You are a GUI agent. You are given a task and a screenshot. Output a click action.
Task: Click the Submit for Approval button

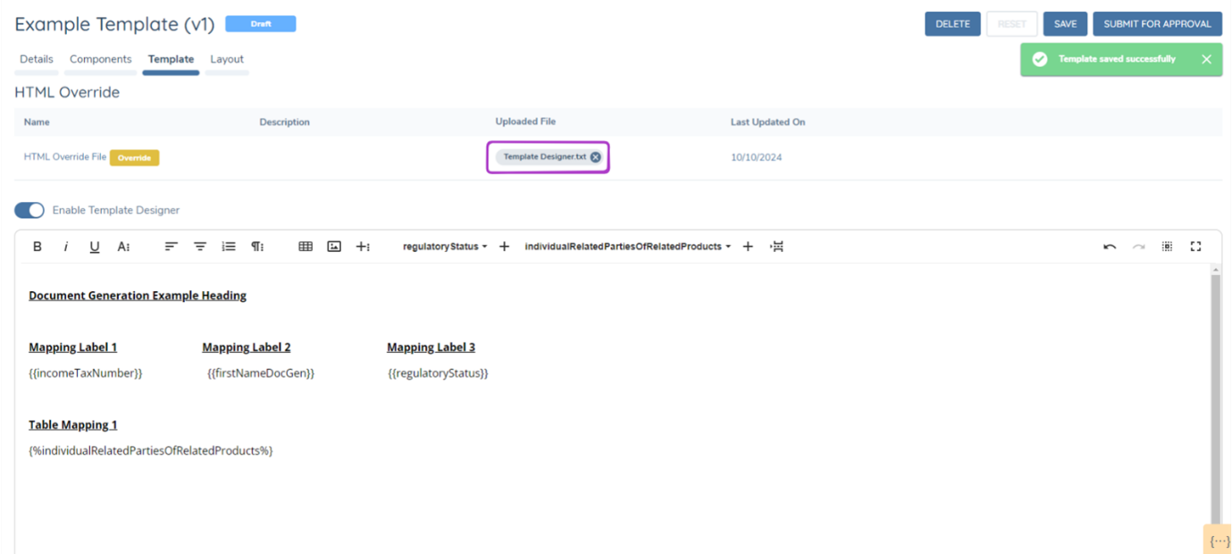(1157, 24)
